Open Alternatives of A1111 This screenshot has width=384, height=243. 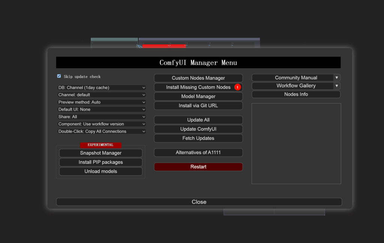[x=198, y=152]
